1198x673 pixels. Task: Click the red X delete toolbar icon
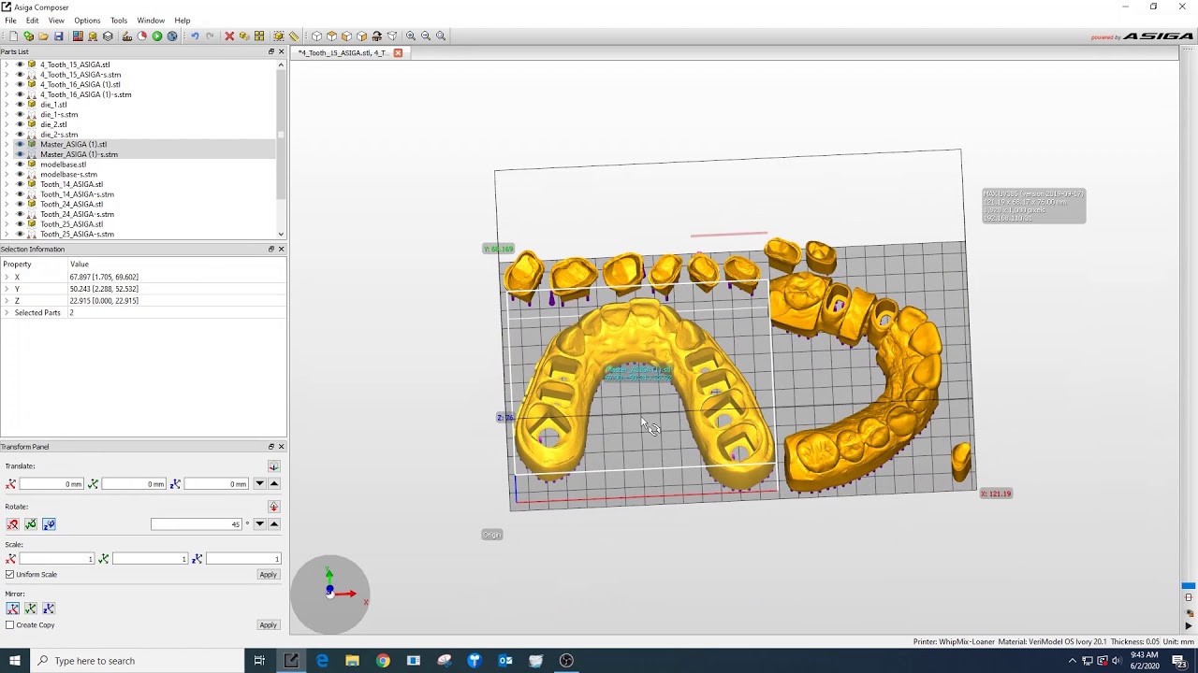(229, 36)
